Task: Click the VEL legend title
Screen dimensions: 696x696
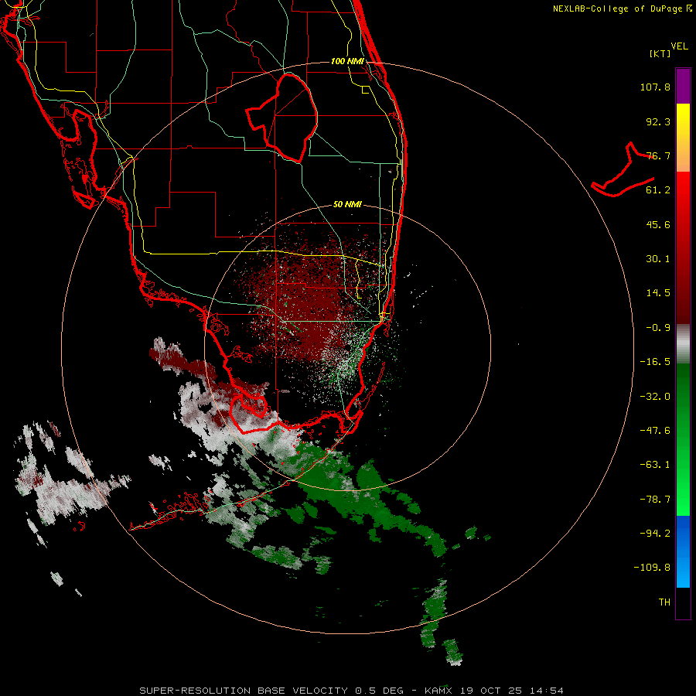Action: 679,46
